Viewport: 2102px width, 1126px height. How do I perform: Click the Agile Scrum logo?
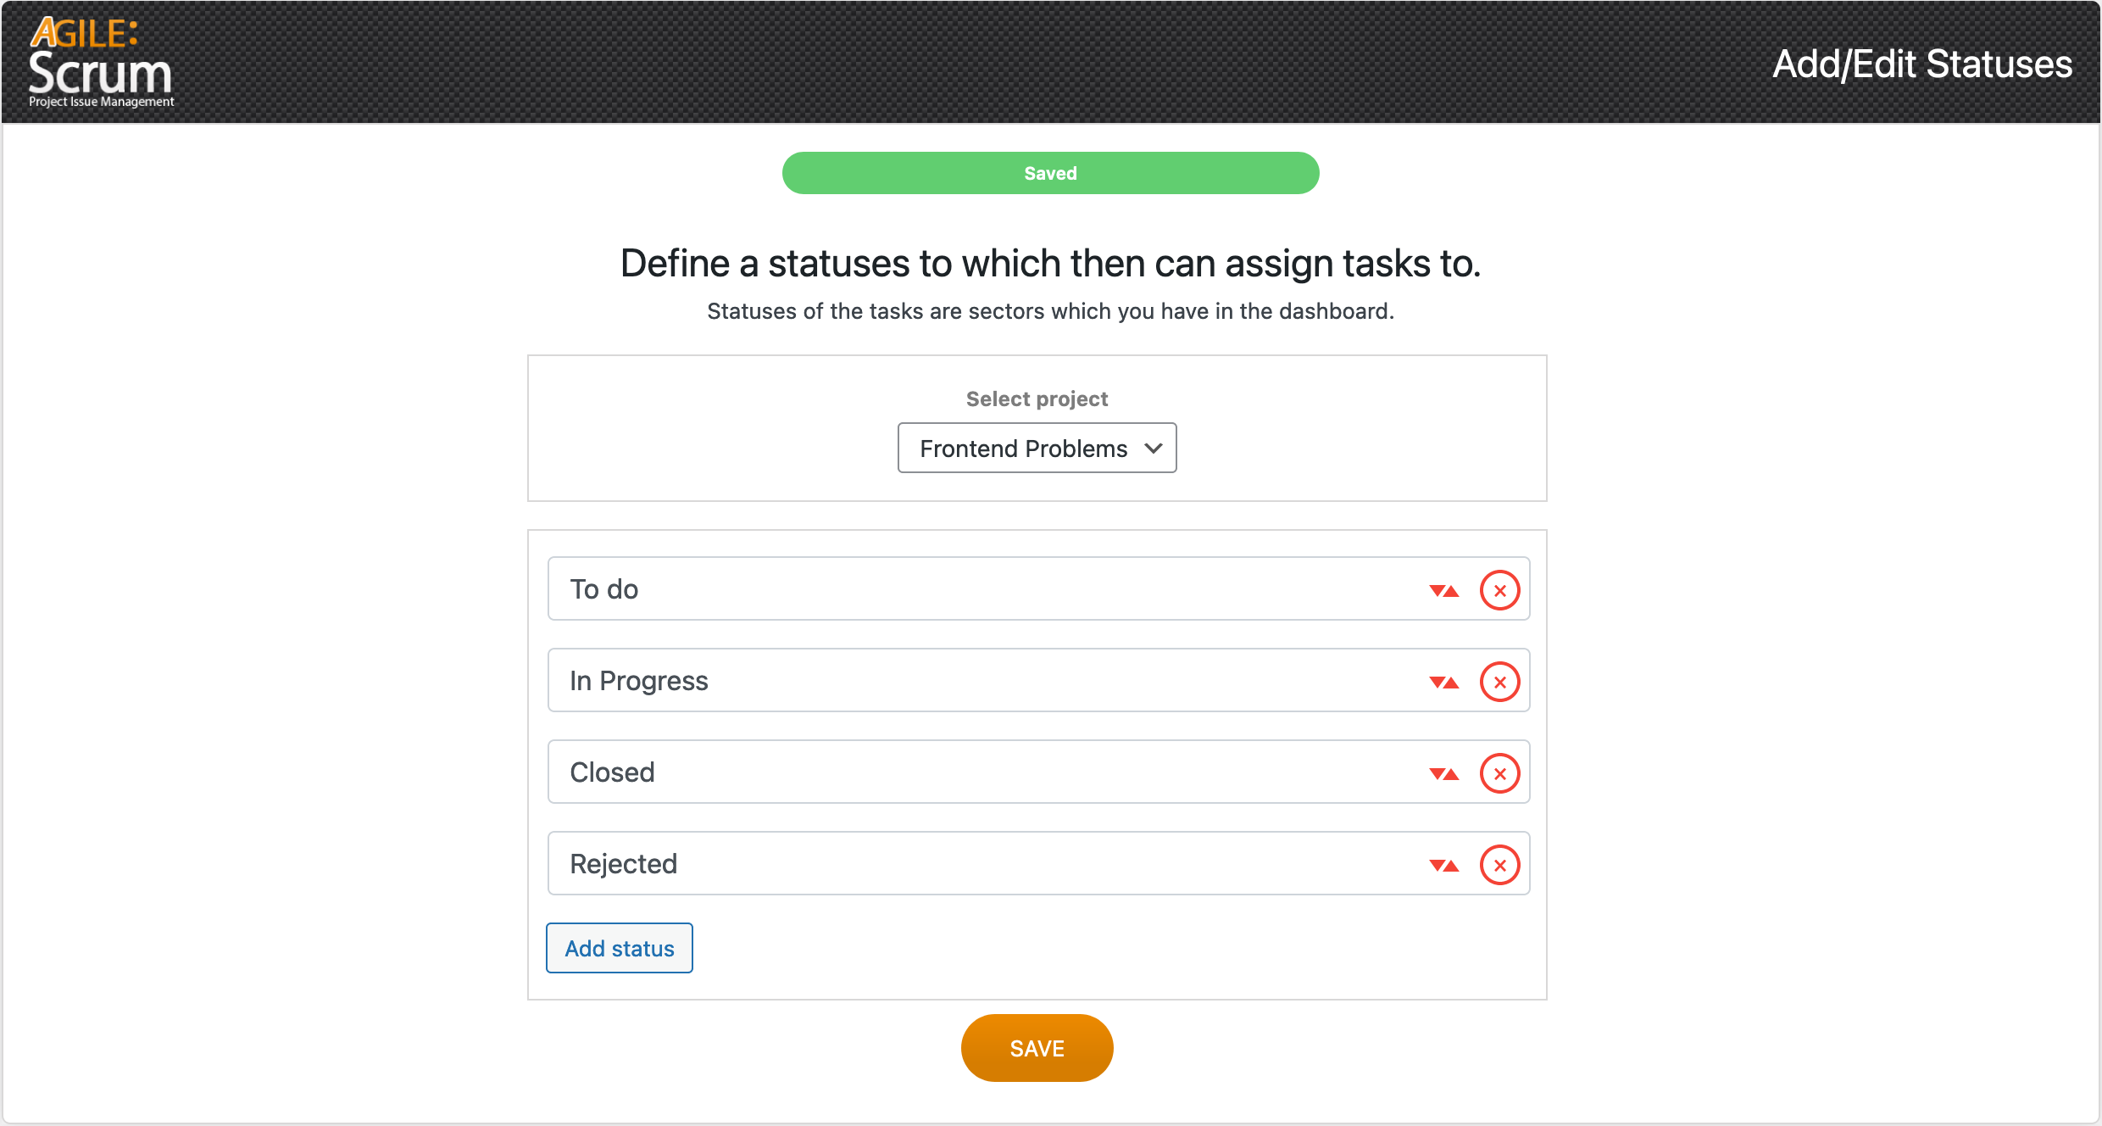click(100, 63)
